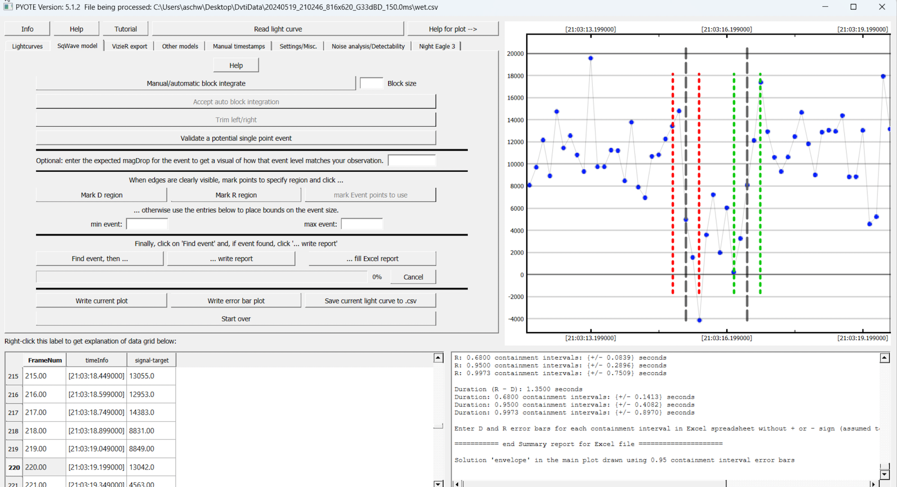This screenshot has width=897, height=487.
Task: Maximize the PYOTE window
Action: (853, 7)
